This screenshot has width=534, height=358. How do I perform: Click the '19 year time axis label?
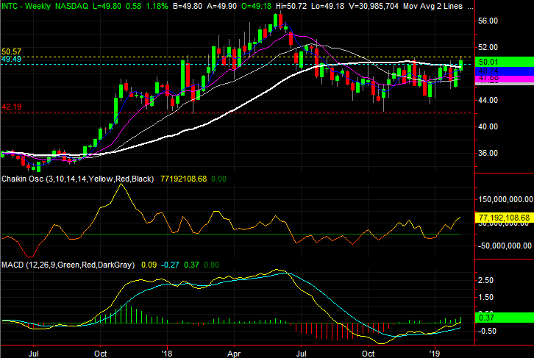pos(435,354)
